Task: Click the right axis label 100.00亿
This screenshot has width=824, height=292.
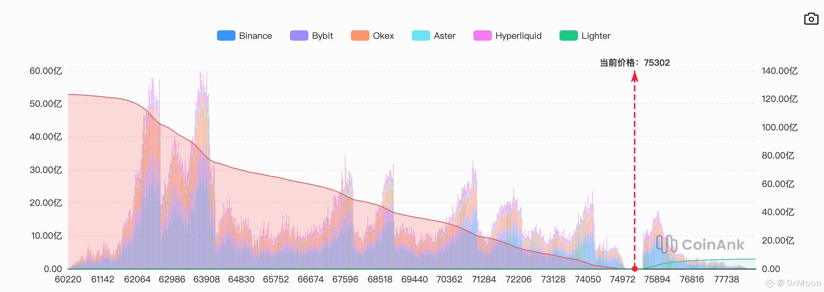Action: click(780, 128)
